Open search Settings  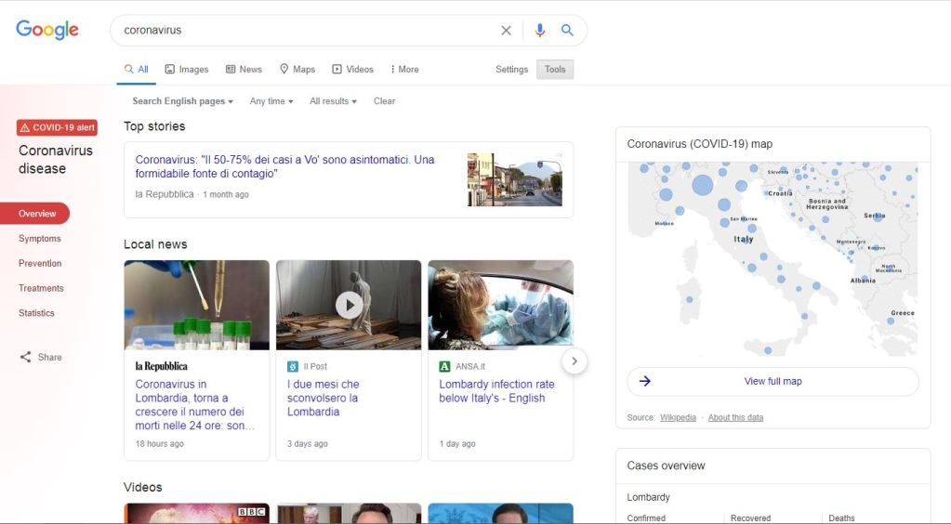512,69
